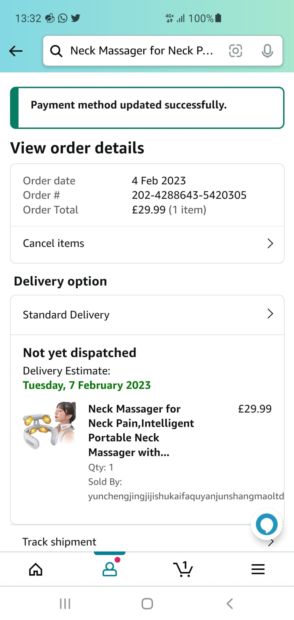Expand Standard Delivery option chevron
The width and height of the screenshot is (294, 620).
[270, 314]
